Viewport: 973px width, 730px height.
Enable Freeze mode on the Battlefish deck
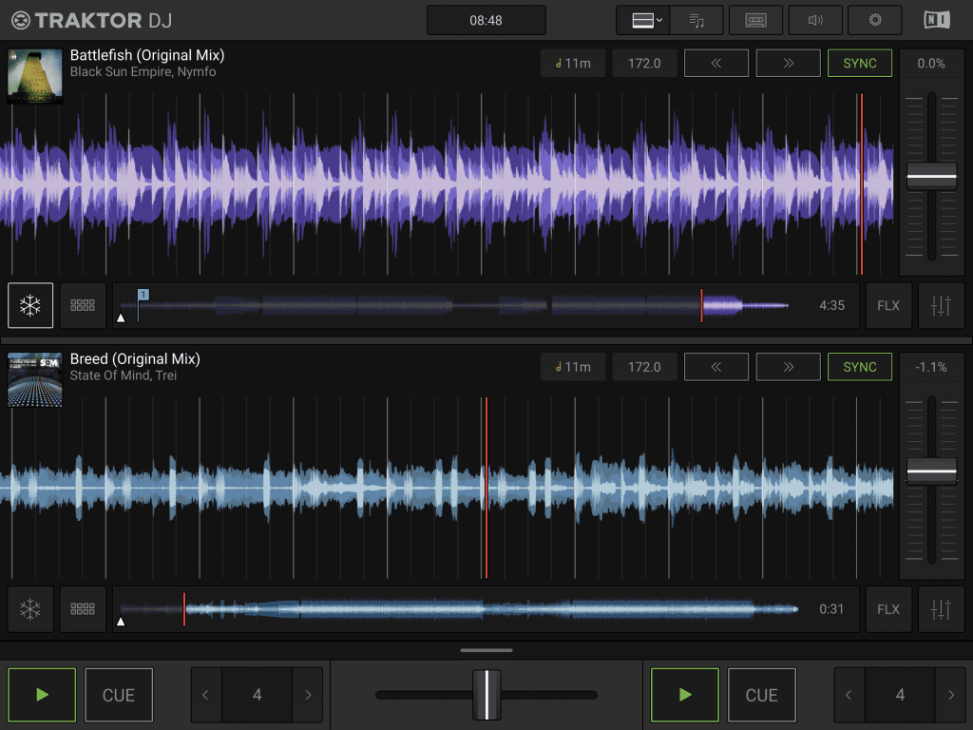(x=30, y=305)
